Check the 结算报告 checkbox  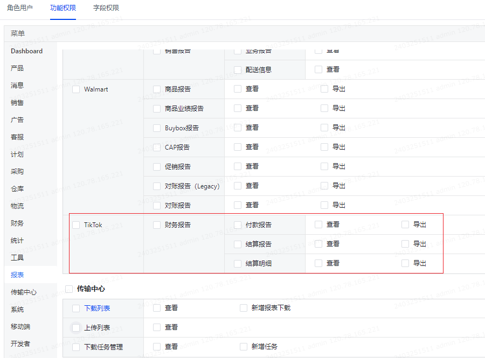[238, 244]
